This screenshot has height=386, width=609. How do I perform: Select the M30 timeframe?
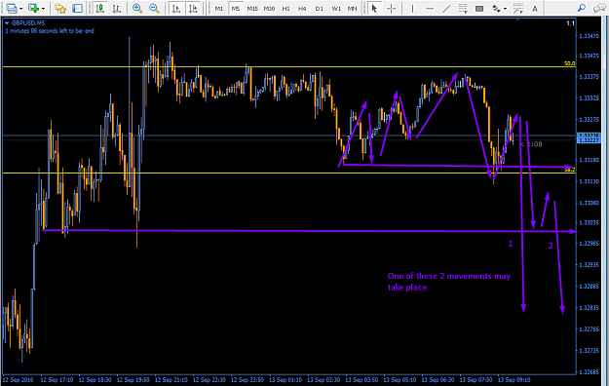269,8
